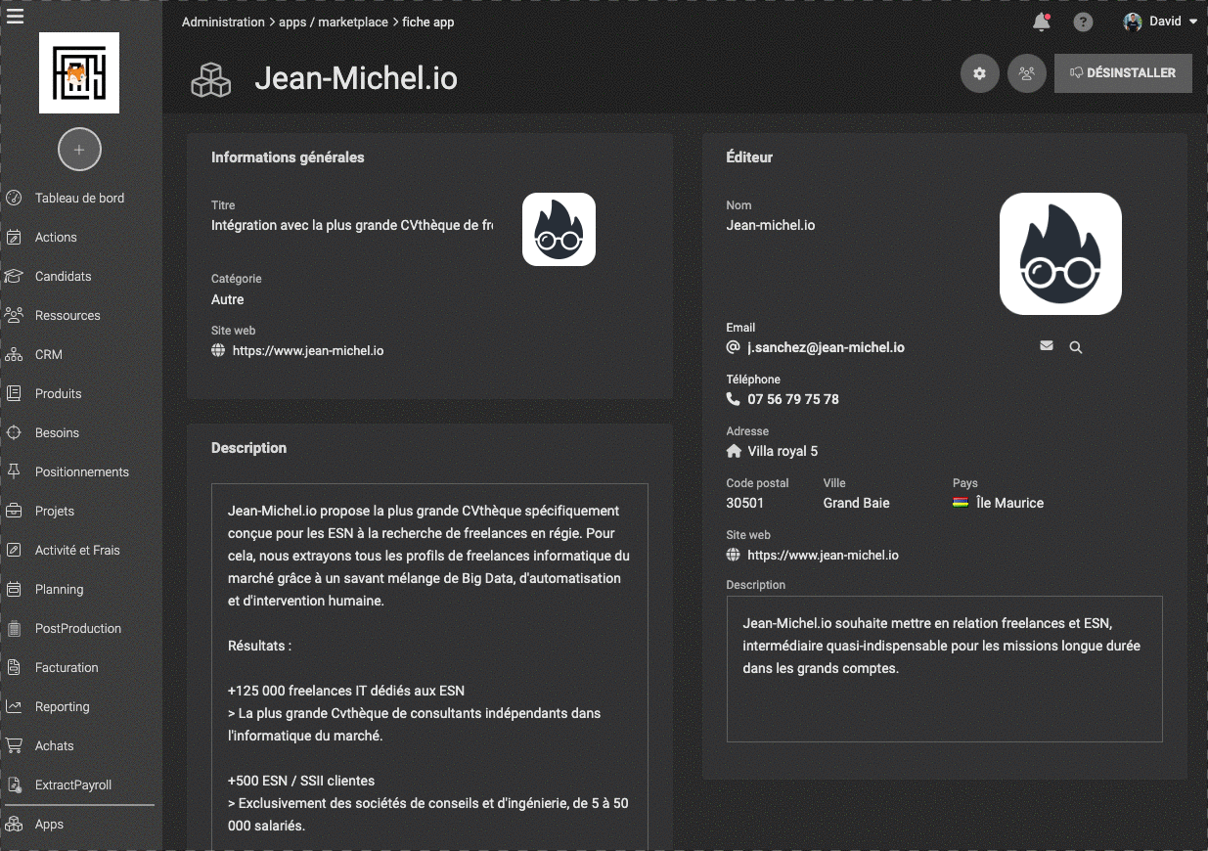Navigate to Apps in sidebar
The height and width of the screenshot is (851, 1208).
click(x=49, y=824)
